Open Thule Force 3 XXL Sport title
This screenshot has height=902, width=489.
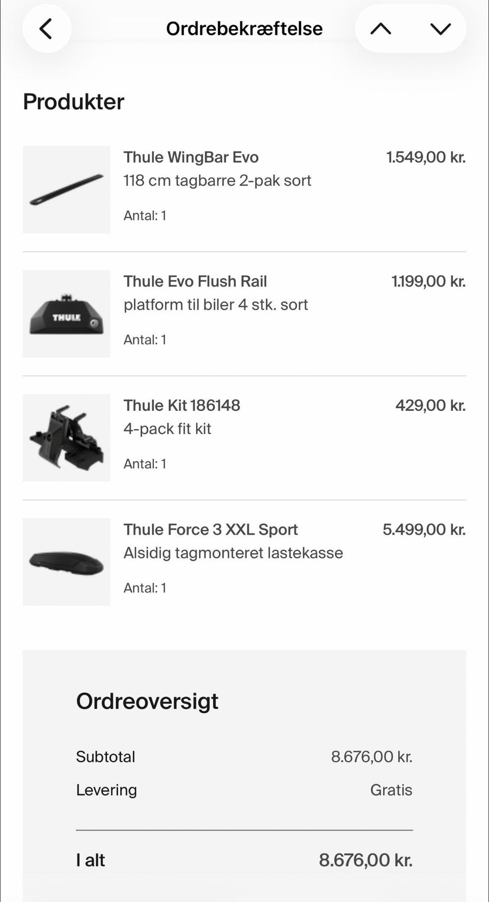(x=210, y=530)
